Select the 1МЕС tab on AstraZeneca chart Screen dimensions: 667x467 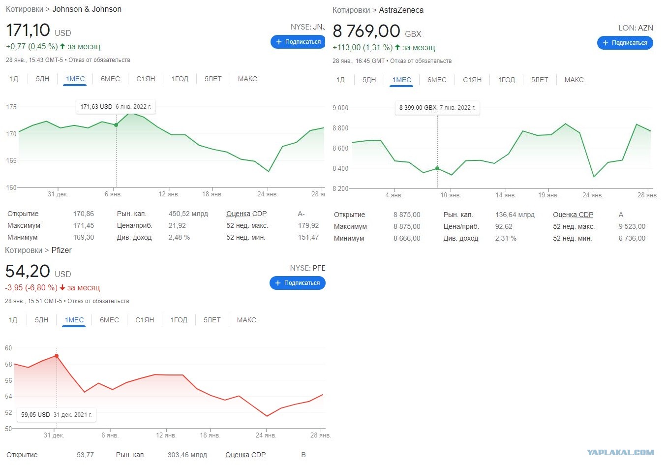click(402, 80)
